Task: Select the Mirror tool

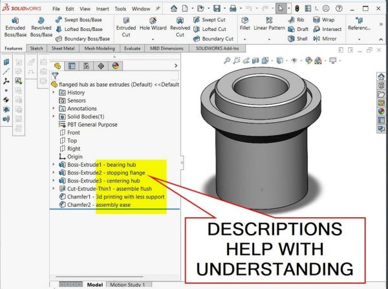Action: click(x=325, y=39)
